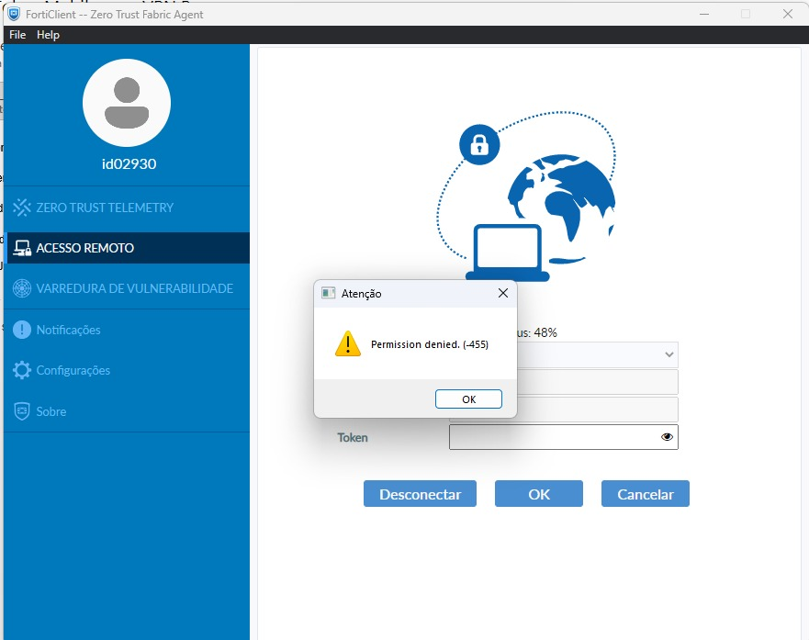The image size is (809, 640).
Task: Click the Token label
Action: tap(353, 437)
